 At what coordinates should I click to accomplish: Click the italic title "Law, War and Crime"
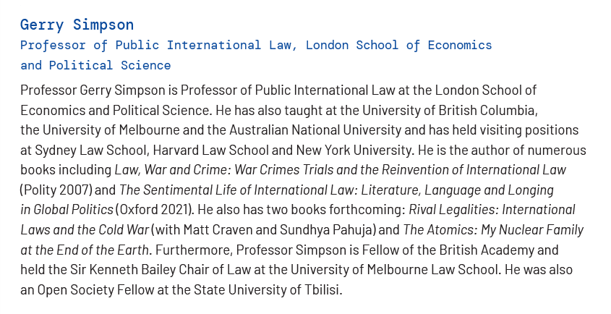pos(166,170)
